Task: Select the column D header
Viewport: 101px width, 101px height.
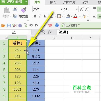Action: (x=72, y=38)
